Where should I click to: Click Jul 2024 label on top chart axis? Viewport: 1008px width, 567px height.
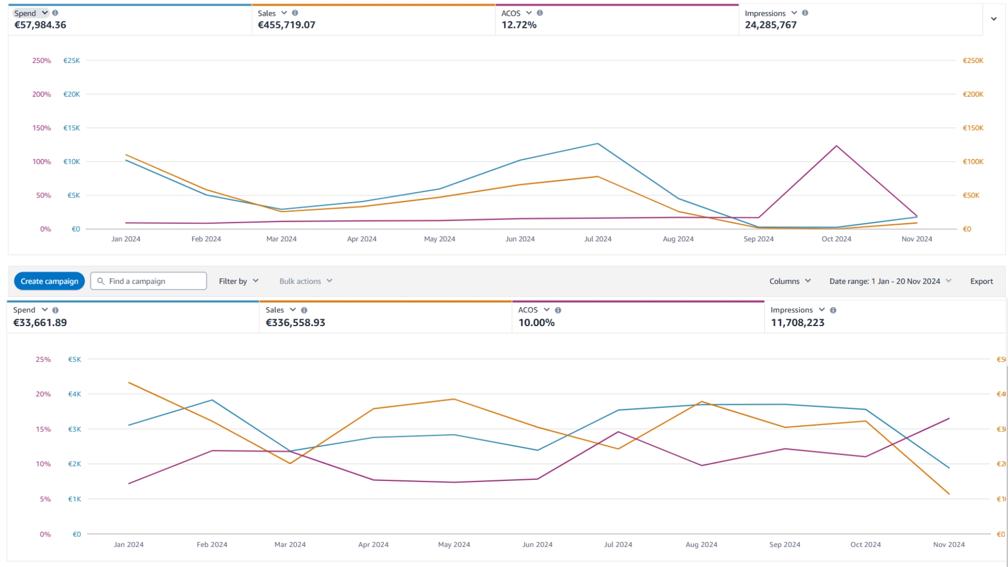597,239
